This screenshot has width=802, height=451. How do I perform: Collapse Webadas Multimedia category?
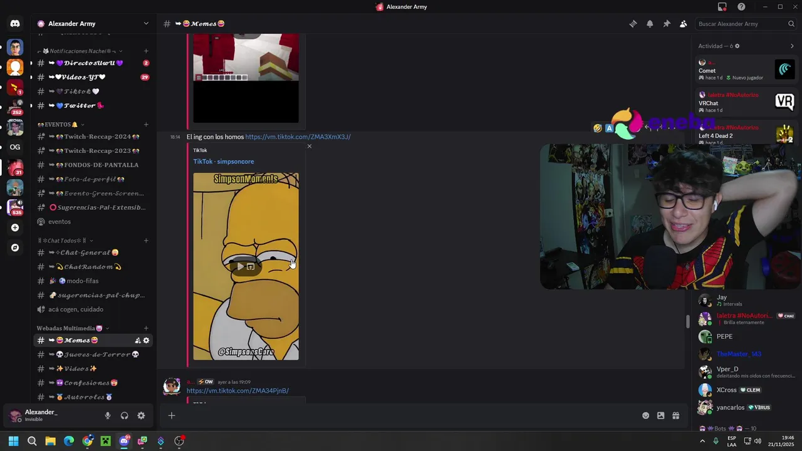pyautogui.click(x=73, y=328)
